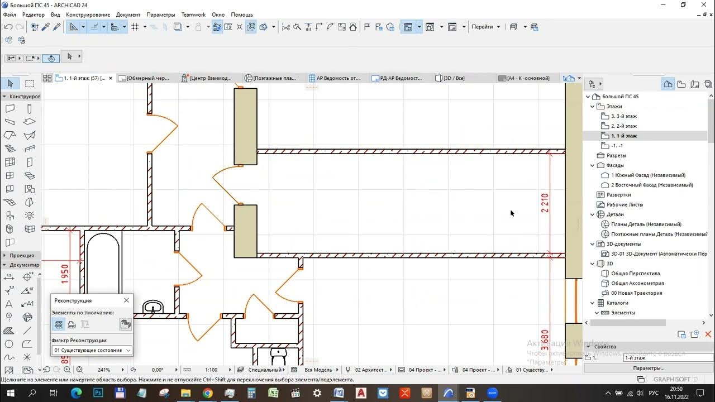Collapse the Детали tree node
715x402 pixels.
pyautogui.click(x=593, y=214)
